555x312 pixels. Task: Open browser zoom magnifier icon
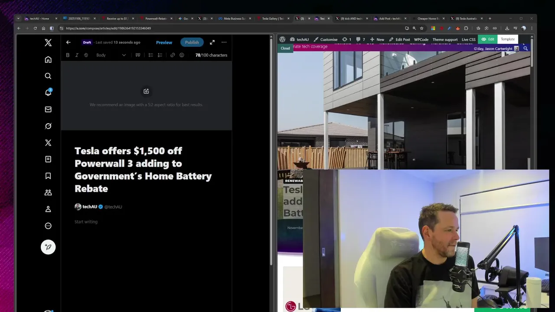[x=414, y=28]
